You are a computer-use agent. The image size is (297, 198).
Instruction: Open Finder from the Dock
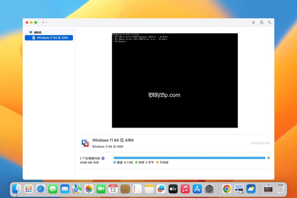(x=17, y=189)
